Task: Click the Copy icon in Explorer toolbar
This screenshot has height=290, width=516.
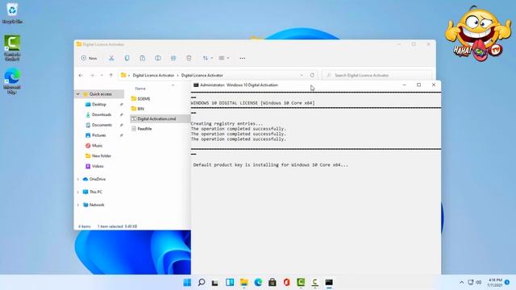Action: pyautogui.click(x=127, y=58)
